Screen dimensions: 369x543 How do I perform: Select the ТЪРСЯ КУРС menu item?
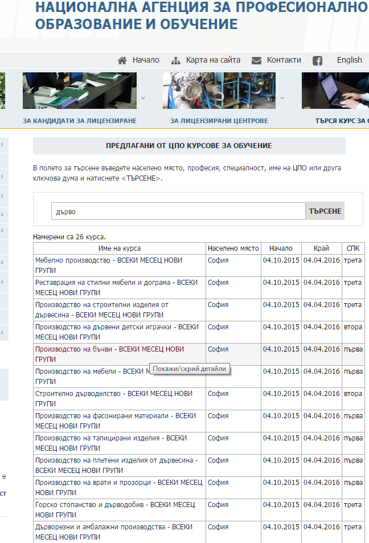(342, 121)
